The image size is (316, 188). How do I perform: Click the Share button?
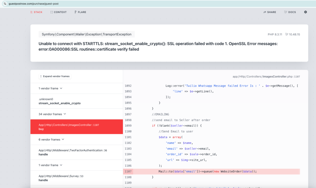[x=270, y=12]
